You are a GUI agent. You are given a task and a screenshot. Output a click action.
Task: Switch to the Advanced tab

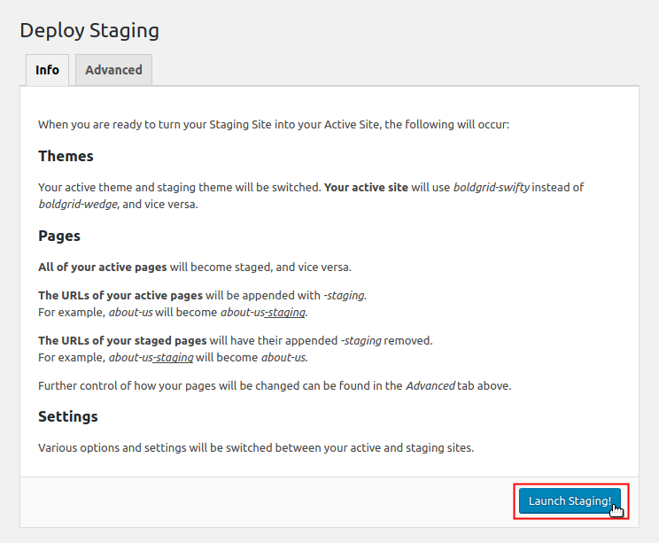coord(113,70)
